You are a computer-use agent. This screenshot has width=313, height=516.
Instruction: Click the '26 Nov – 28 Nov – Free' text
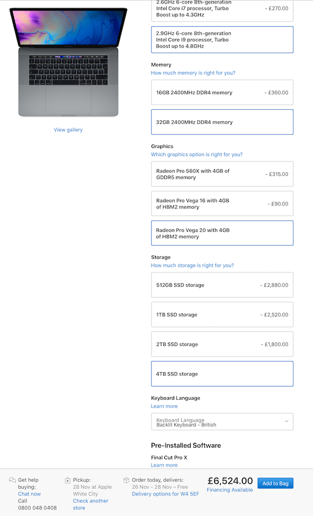click(160, 487)
